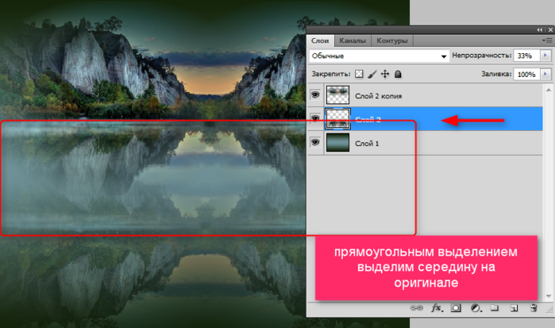Click the Заливка label
This screenshot has width=555, height=328.
[x=496, y=74]
